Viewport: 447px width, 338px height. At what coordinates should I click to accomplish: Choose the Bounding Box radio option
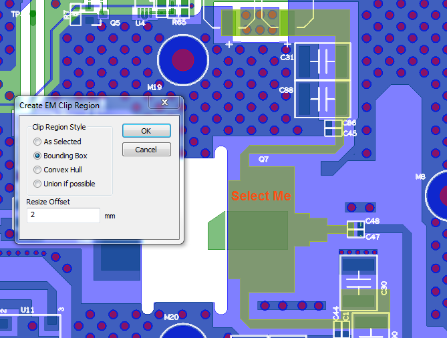pos(37,156)
